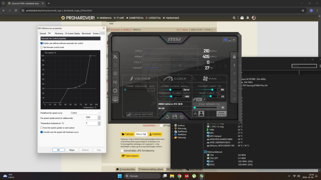Screen dimensions: 321x180
Task: Toggle Use firmware control mode checkbox
Action: [x=42, y=47]
